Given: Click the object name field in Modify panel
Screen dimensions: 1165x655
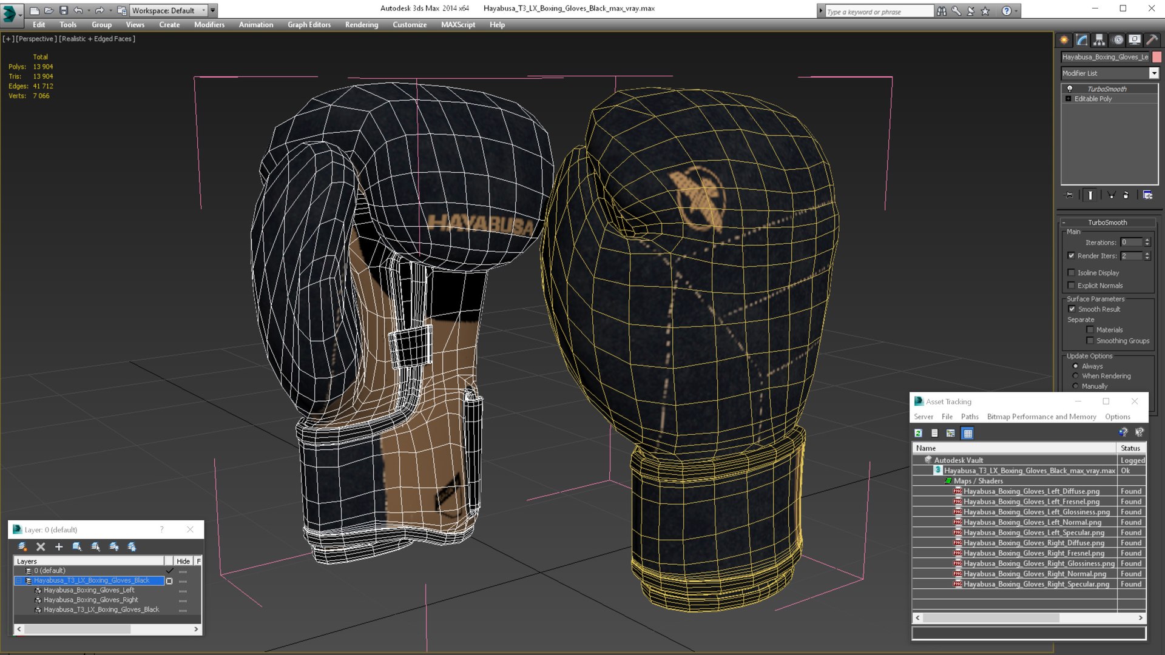Looking at the screenshot, I should 1105,57.
